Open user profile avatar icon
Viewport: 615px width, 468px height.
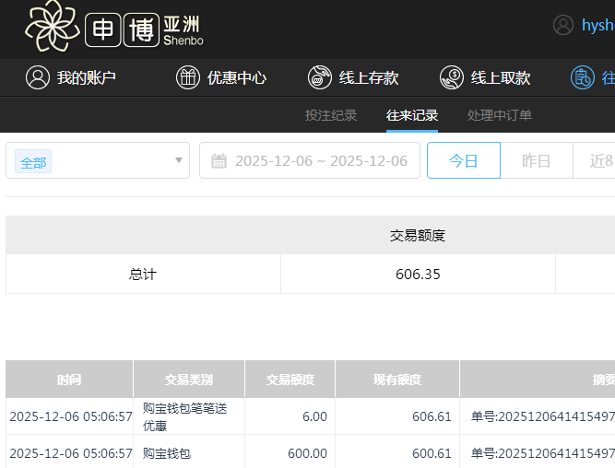coord(563,25)
